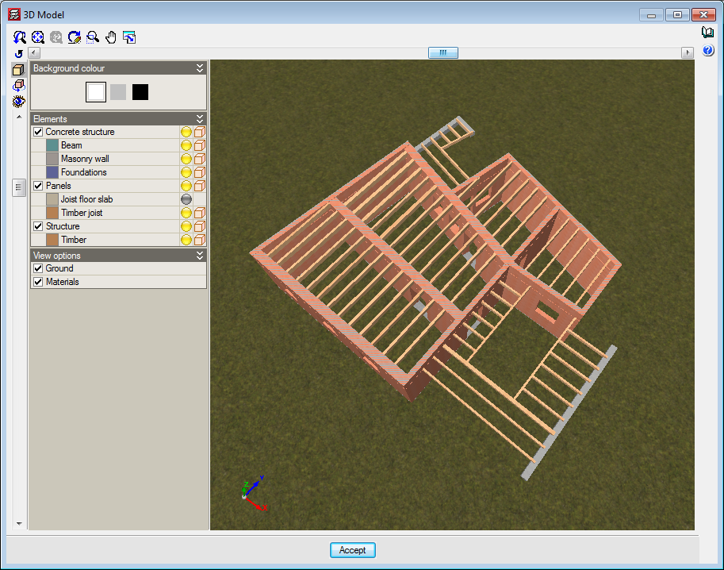Activate the zoom window tool
The image size is (724, 570).
93,37
